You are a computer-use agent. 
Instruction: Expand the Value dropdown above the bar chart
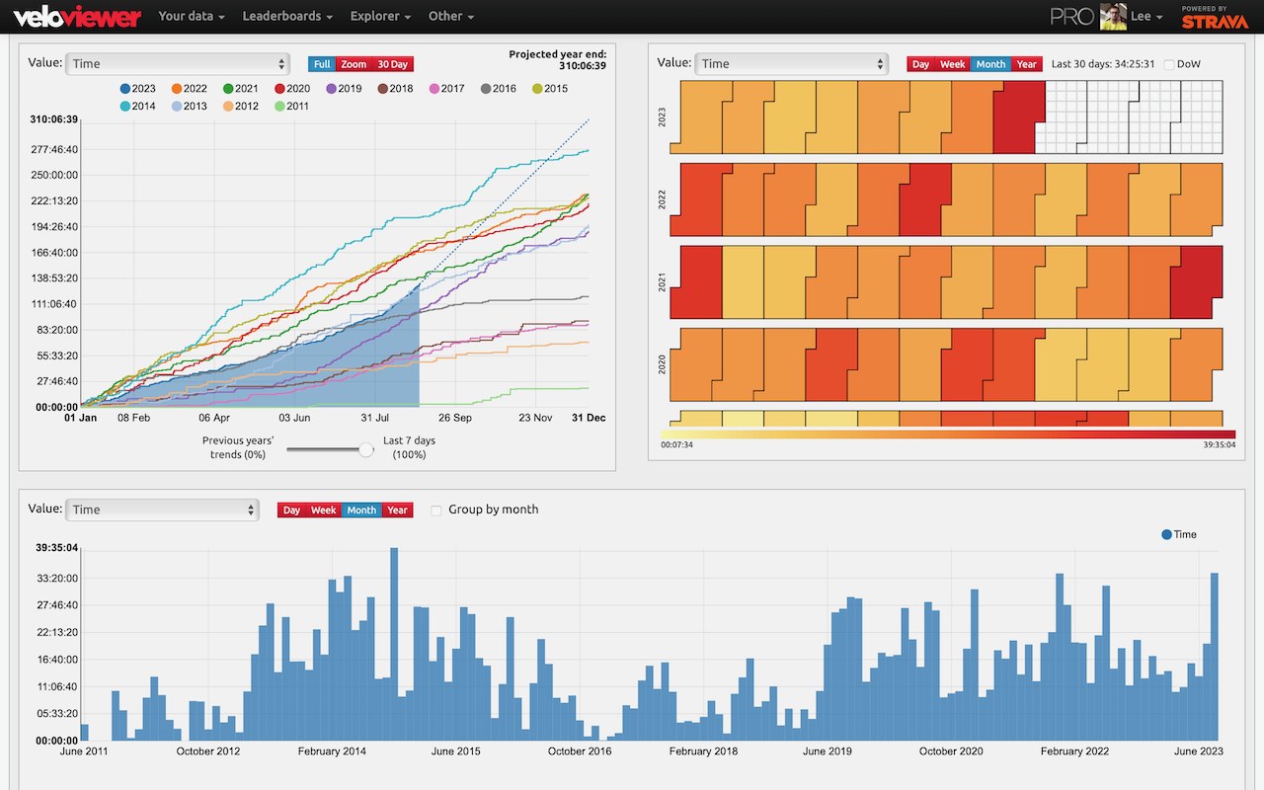162,510
